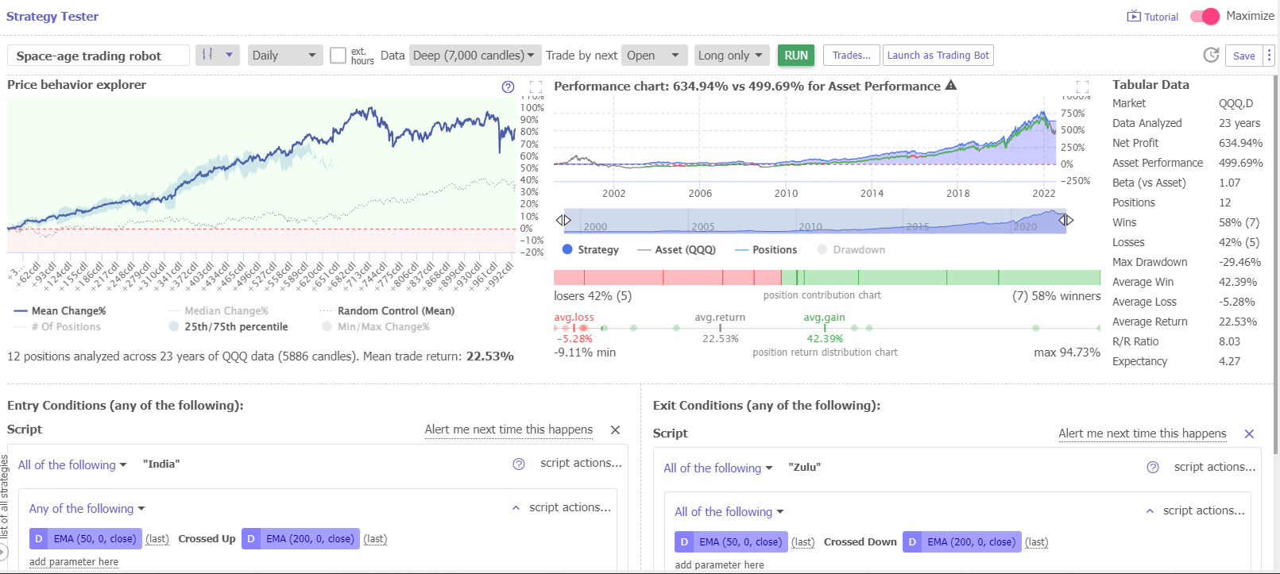Open the more options menu beside Save
The image size is (1280, 574).
point(1269,56)
